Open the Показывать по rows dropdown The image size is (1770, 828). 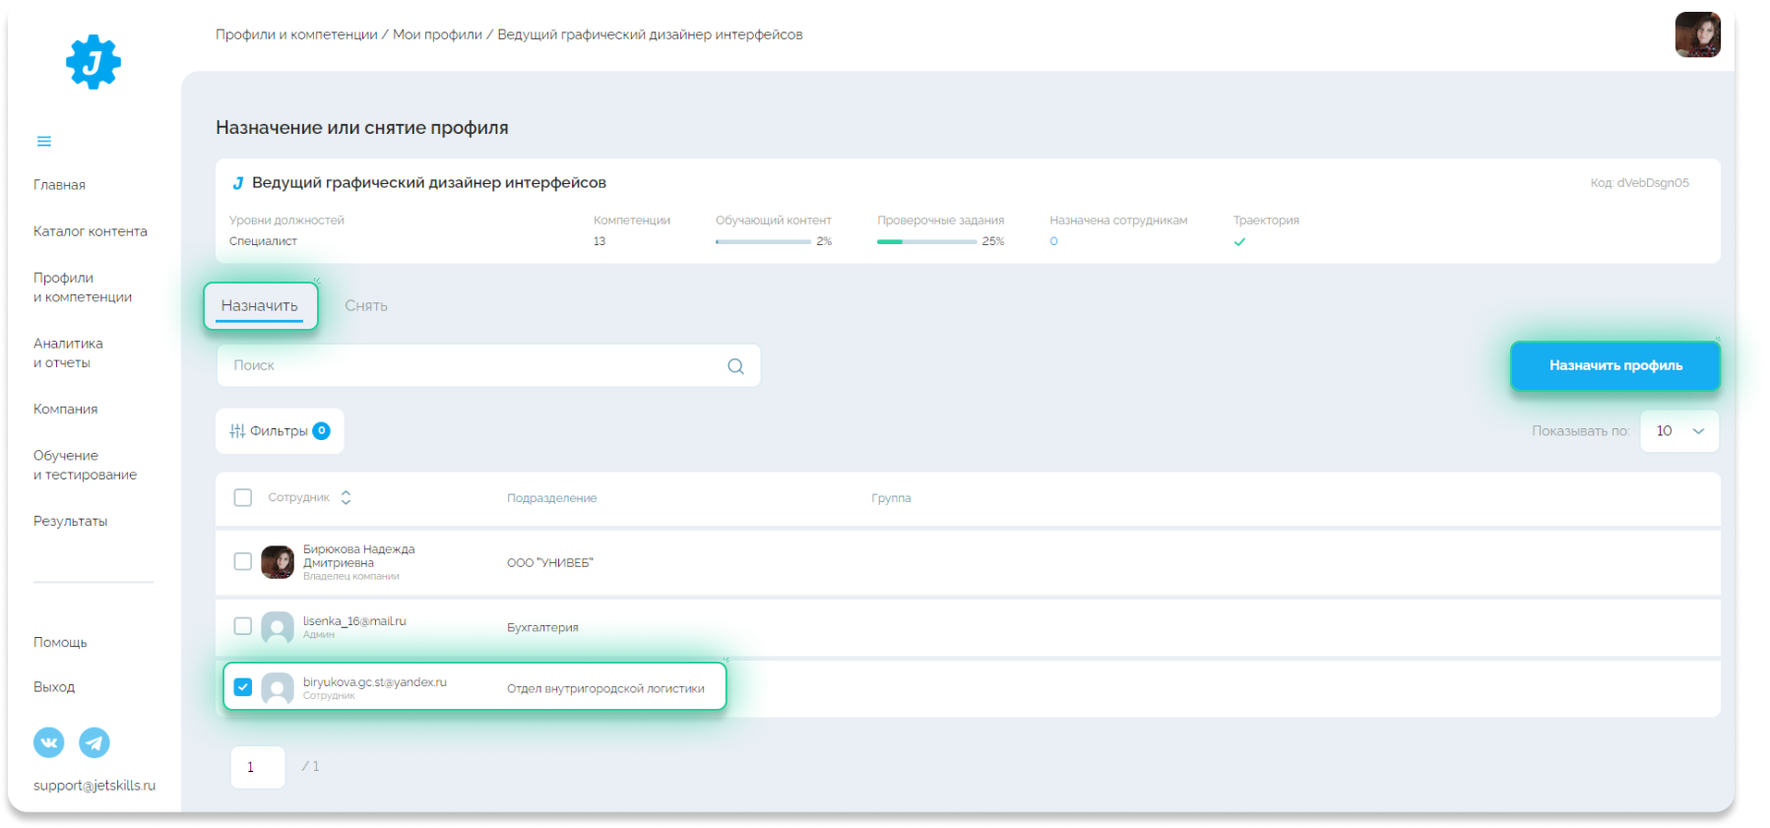[x=1679, y=431]
